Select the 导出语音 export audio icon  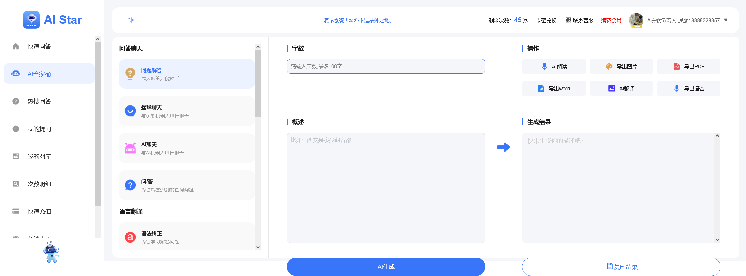(677, 88)
